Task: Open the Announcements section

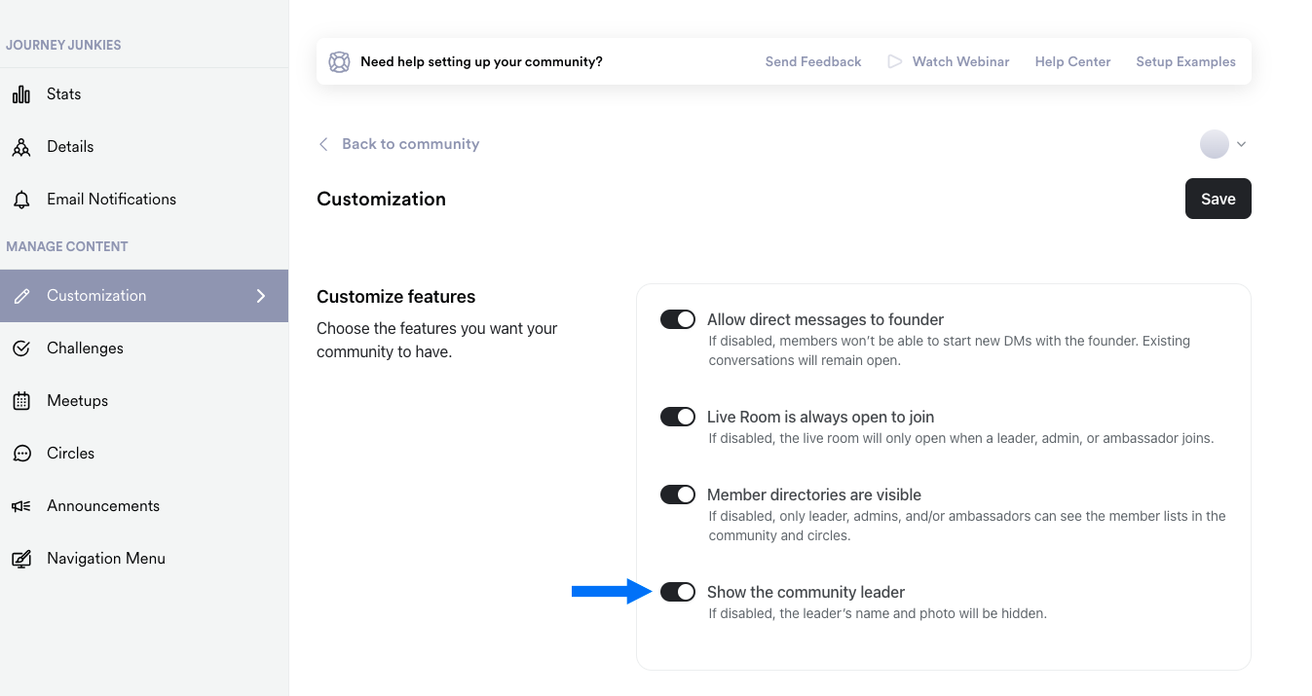Action: click(144, 506)
